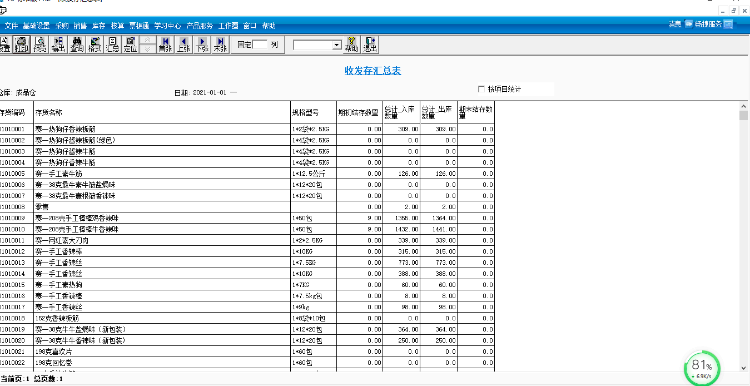
Task: Open the 产品服务 menu
Action: point(200,26)
